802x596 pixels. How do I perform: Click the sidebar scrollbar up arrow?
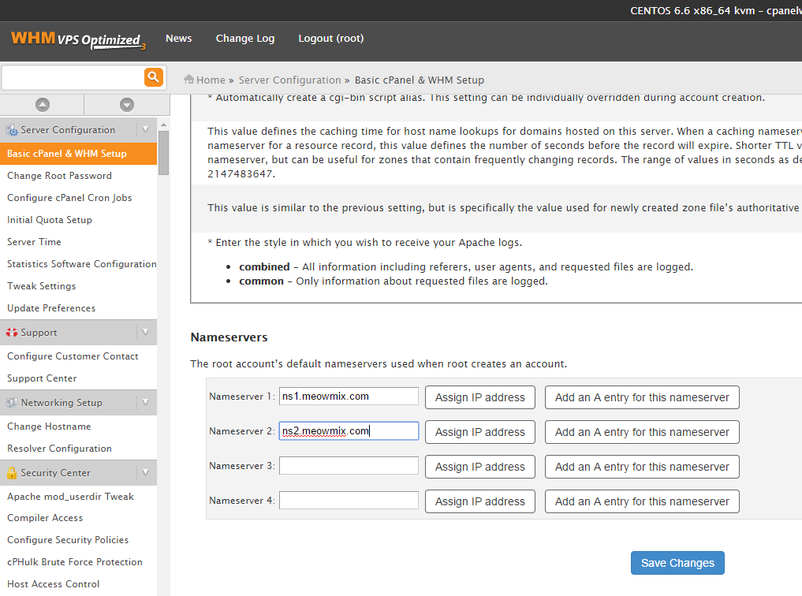click(163, 125)
